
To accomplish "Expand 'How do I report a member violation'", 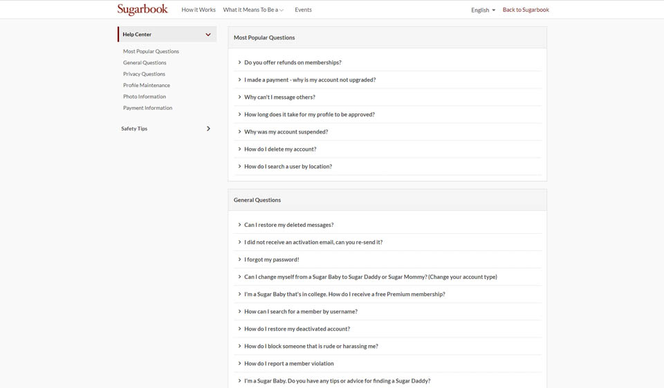I will (288, 363).
